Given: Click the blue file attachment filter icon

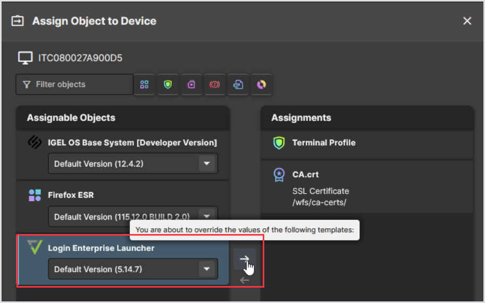Looking at the screenshot, I should click(x=238, y=84).
